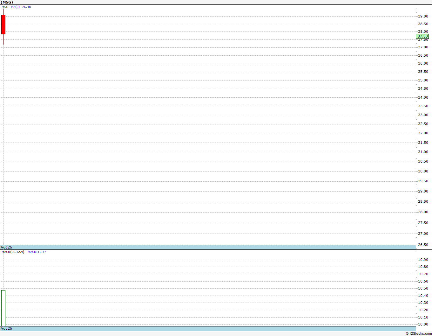
Task: Click the 10.90 MACD axis label
Action: 423,260
